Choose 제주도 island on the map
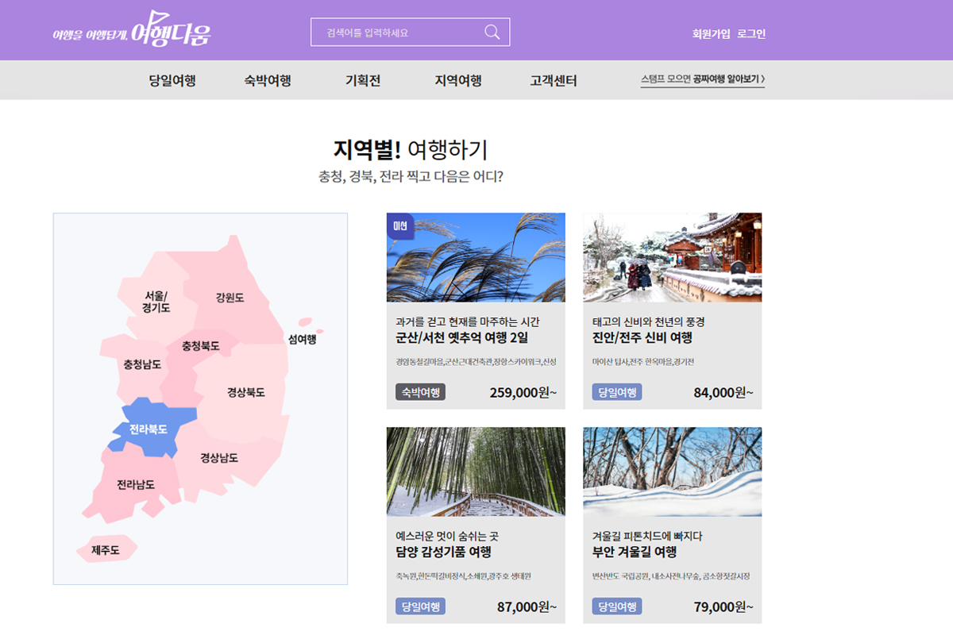This screenshot has width=953, height=635. (105, 549)
